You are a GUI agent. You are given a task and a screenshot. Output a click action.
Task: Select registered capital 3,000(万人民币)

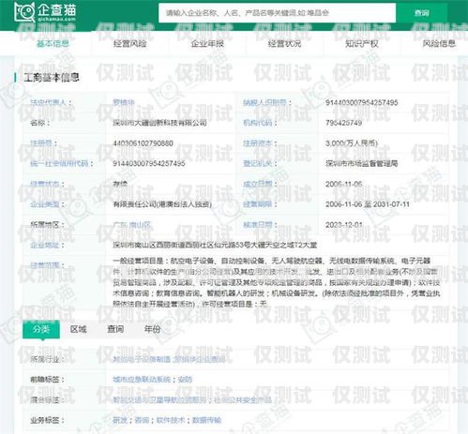(352, 143)
